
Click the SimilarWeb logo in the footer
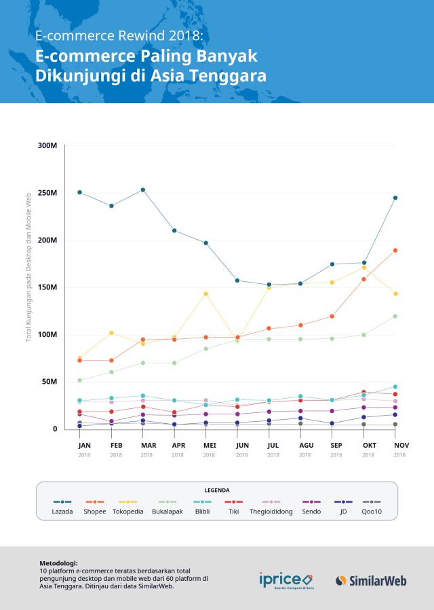pyautogui.click(x=371, y=581)
